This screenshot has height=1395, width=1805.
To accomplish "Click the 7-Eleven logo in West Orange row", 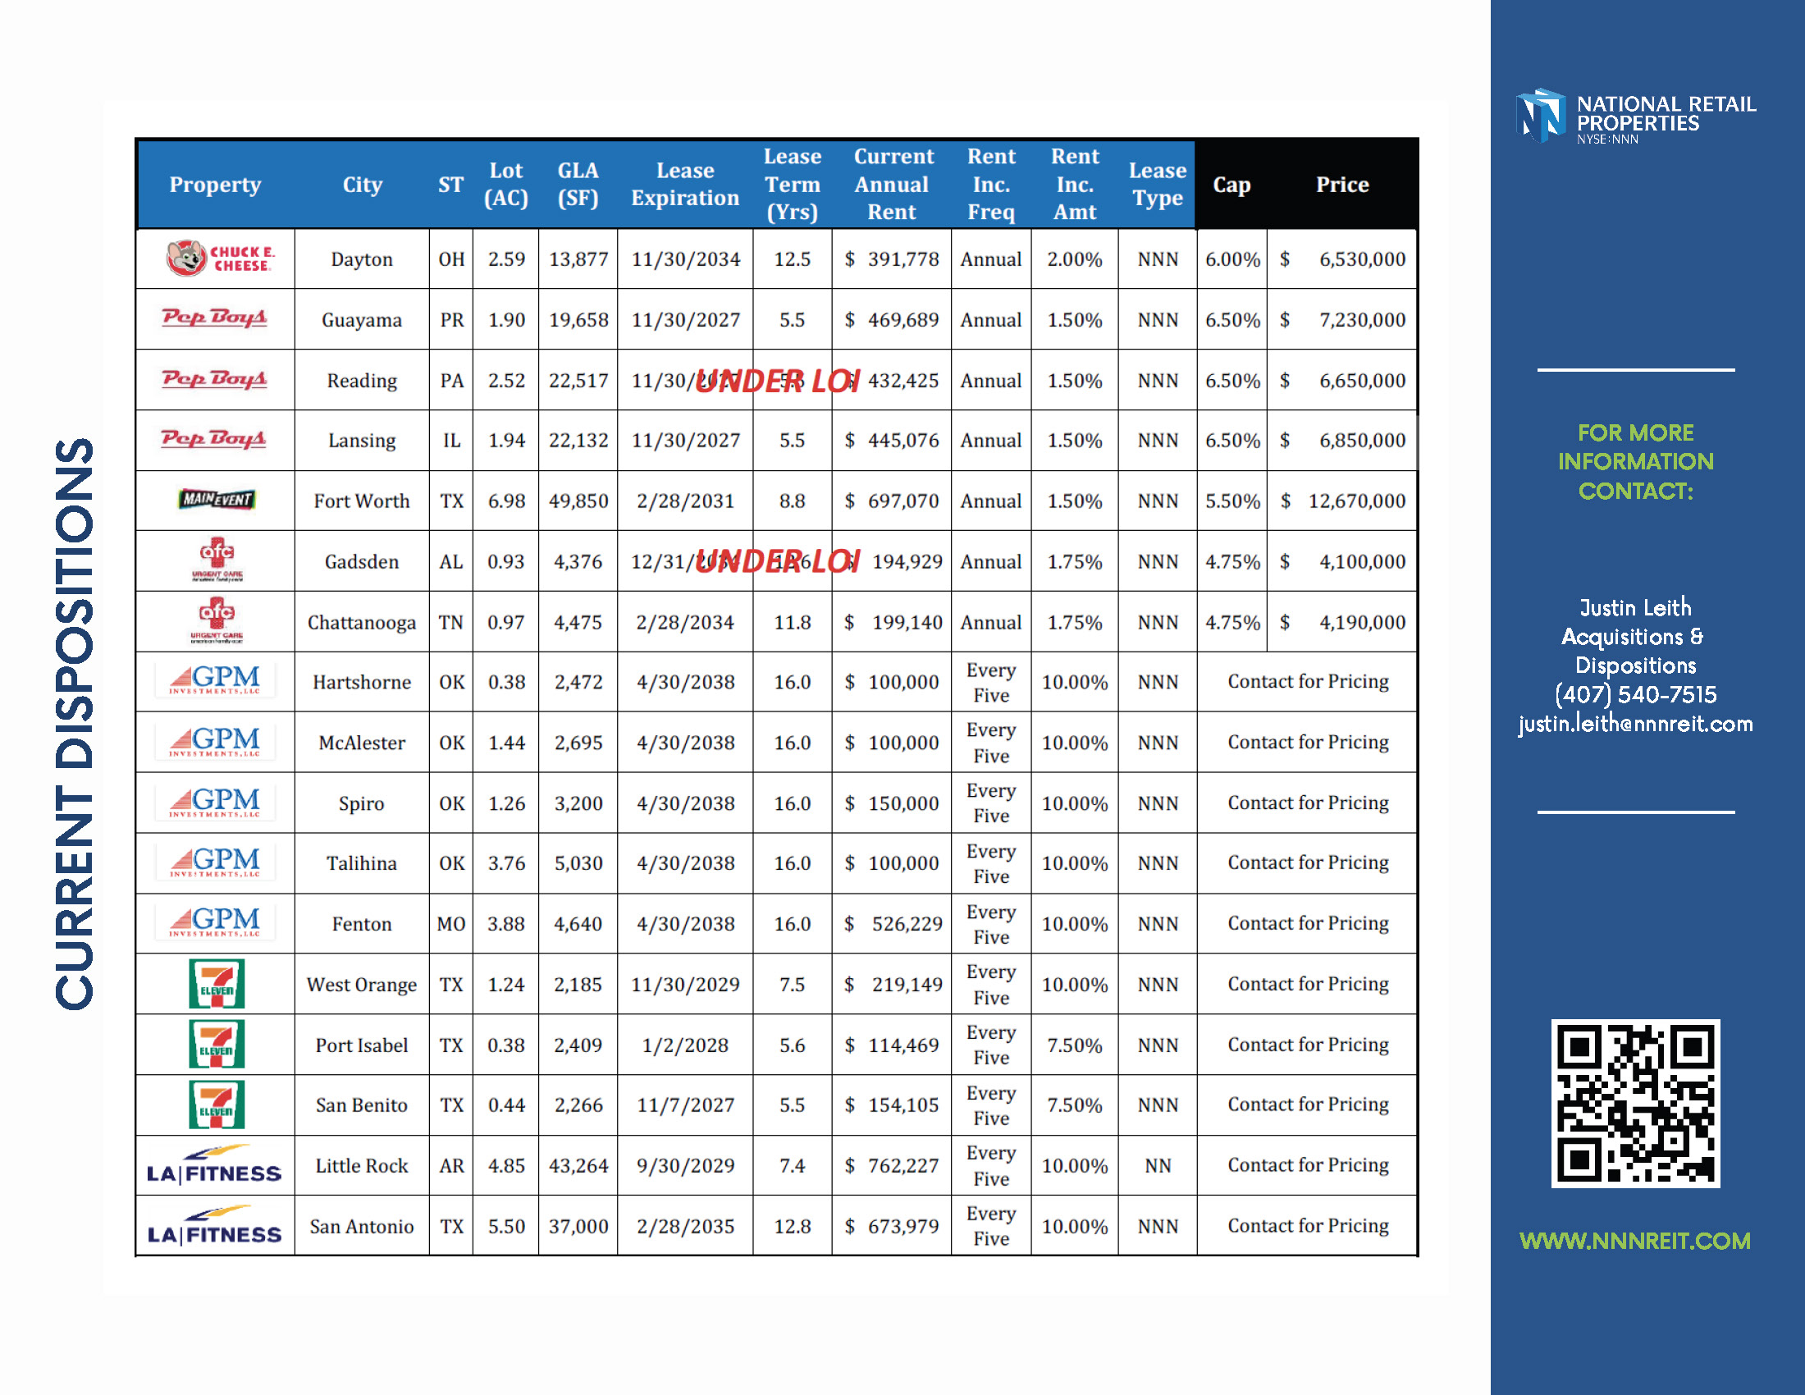I will [x=217, y=982].
